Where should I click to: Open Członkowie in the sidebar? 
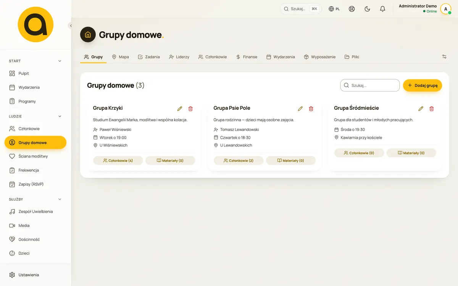pos(35,129)
